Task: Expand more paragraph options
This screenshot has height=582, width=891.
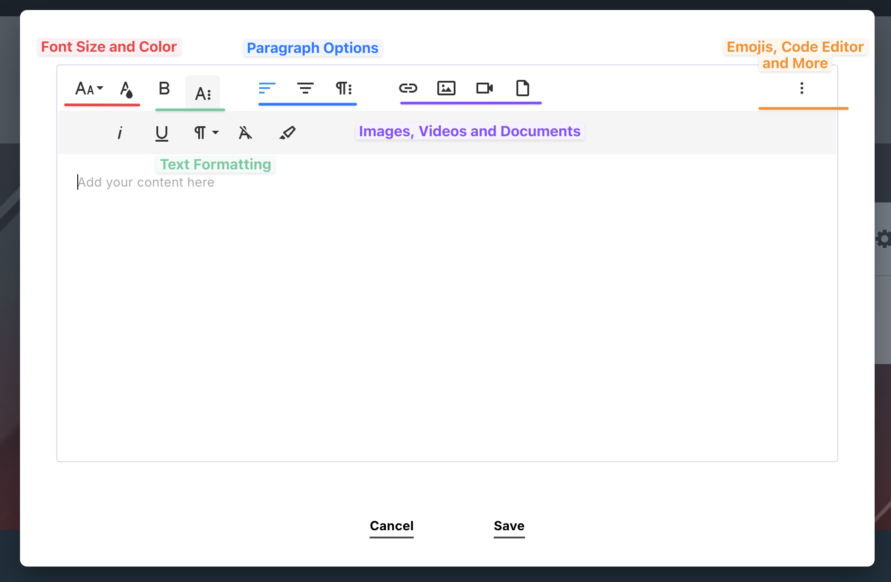Action: click(344, 88)
